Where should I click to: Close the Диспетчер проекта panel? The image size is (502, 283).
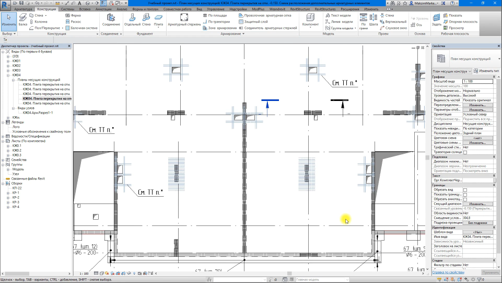click(x=69, y=46)
